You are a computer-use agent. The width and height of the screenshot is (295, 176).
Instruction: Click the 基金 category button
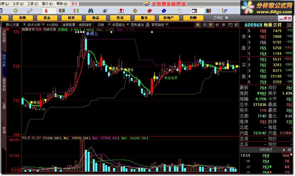[47, 18]
